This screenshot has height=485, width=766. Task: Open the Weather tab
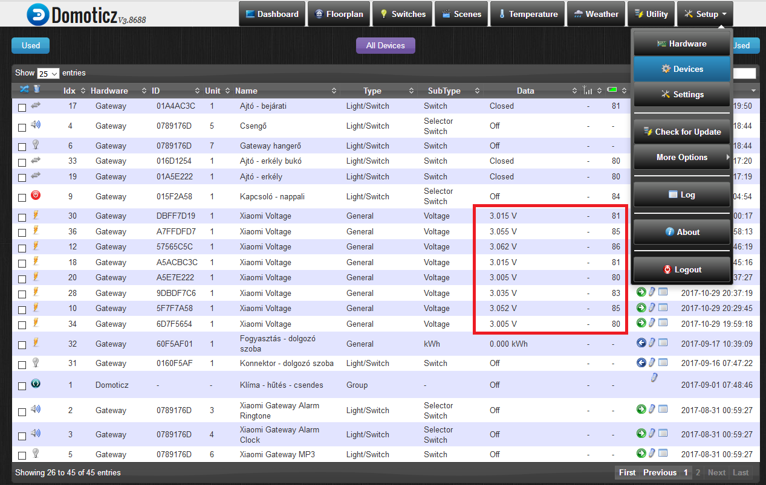coord(596,14)
